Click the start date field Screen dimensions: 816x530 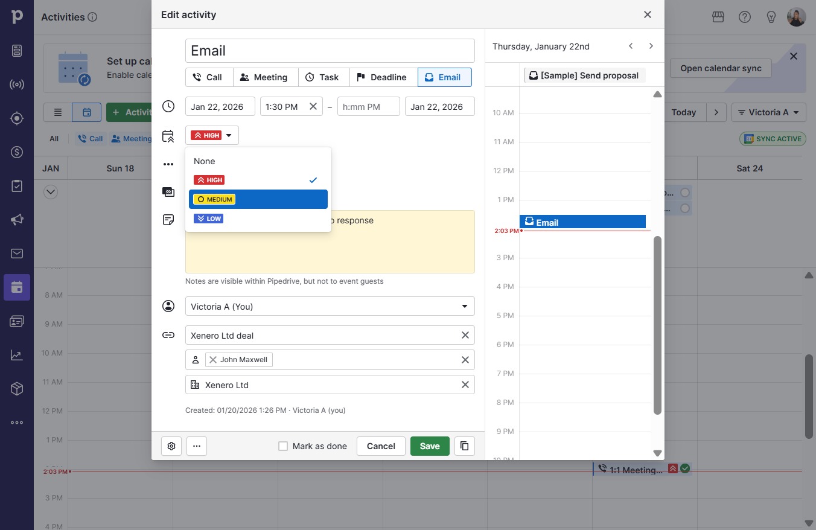click(220, 106)
